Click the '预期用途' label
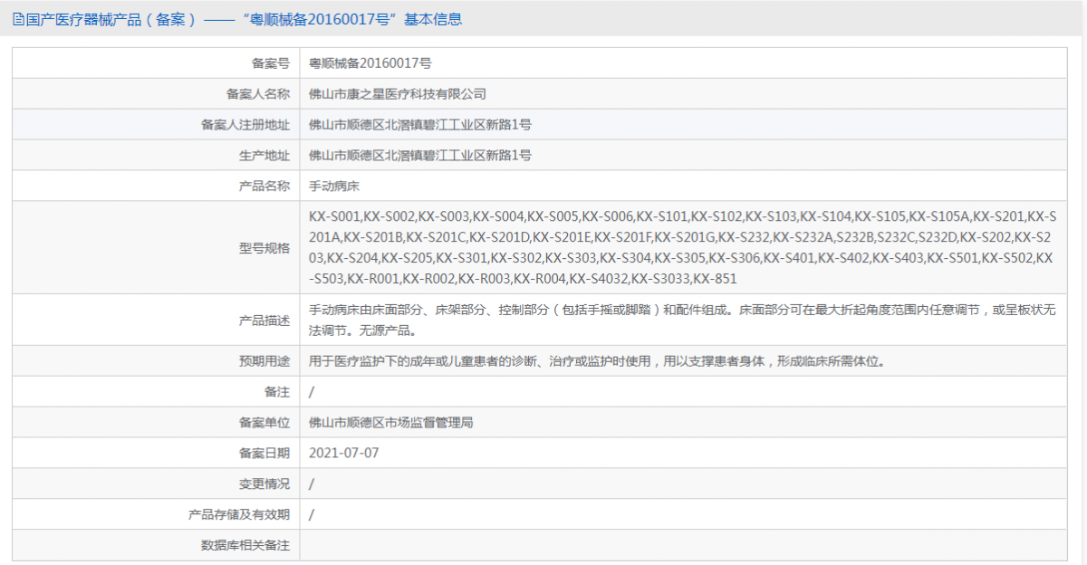 coord(265,360)
